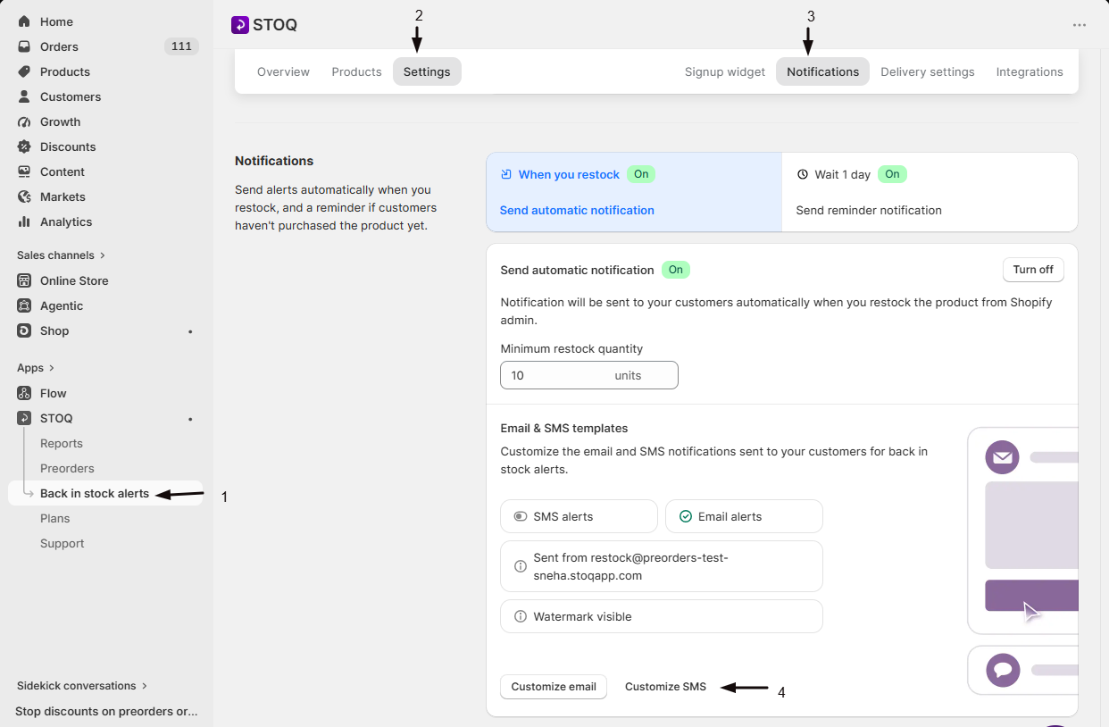Click info icon next to Sent from address

[521, 566]
